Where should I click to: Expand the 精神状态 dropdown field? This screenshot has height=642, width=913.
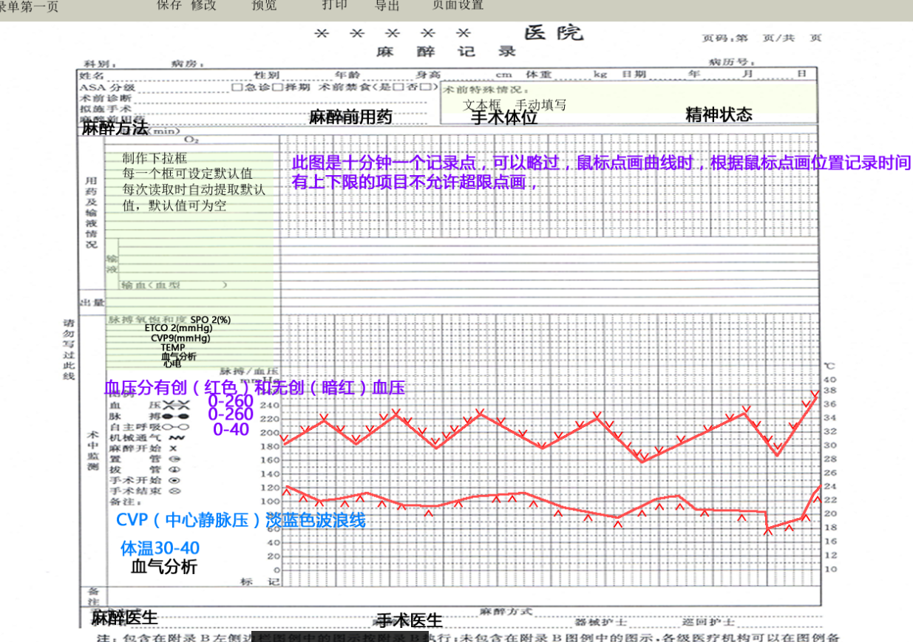pyautogui.click(x=719, y=115)
